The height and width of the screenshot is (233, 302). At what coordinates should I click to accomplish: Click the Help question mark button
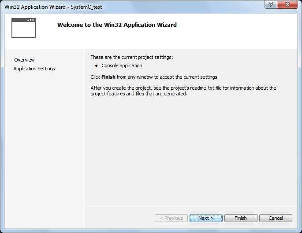coord(271,4)
